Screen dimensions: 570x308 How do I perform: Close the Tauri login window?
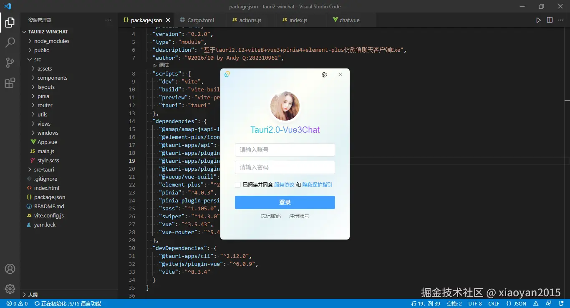(340, 75)
